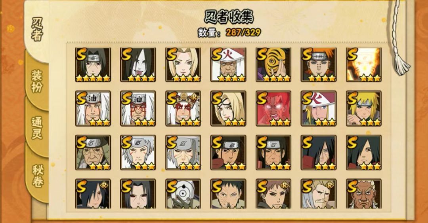The height and width of the screenshot is (223, 428).
Task: Open the 秘卷 secret scroll tab
Action: [x=38, y=176]
